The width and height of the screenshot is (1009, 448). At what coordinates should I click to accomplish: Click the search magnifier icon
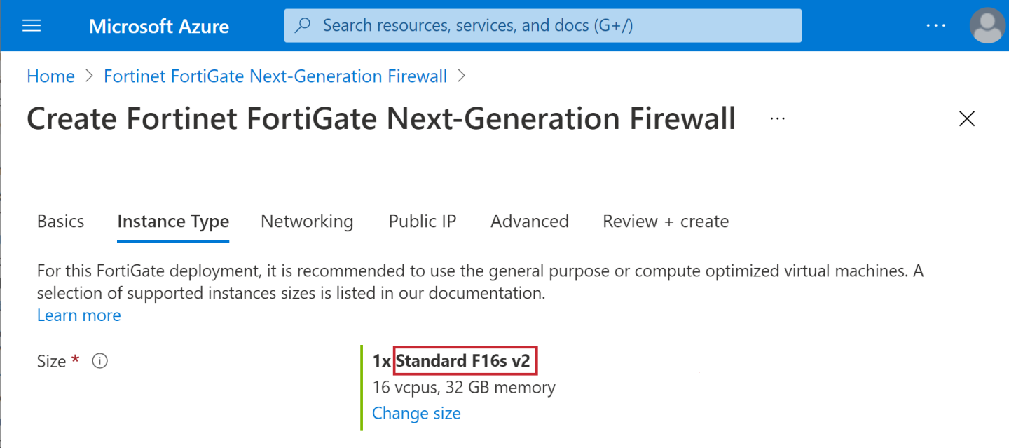click(x=302, y=25)
